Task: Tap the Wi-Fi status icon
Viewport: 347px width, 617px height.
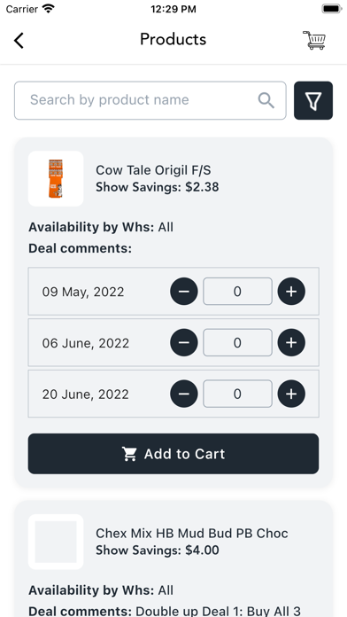Action: coord(49,9)
